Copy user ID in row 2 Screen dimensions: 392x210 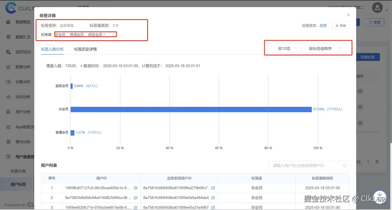[136, 198]
